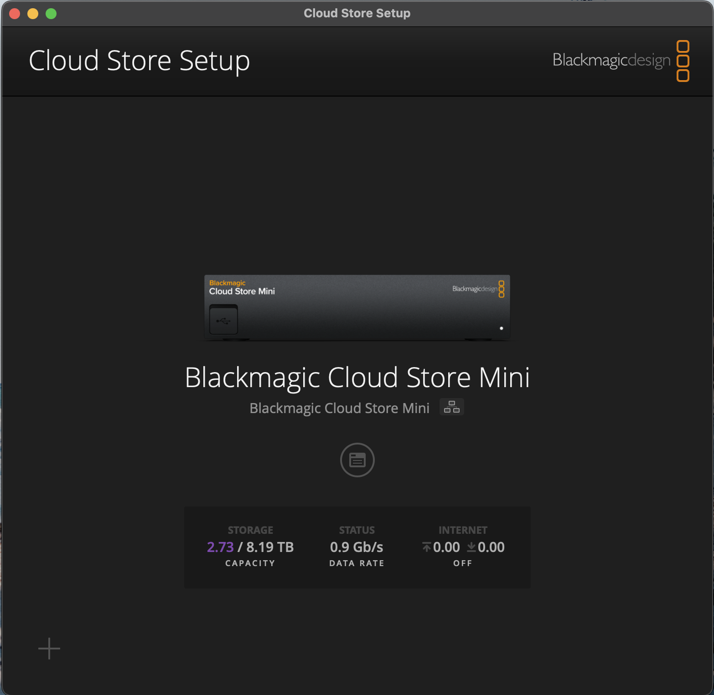
Task: Click the large Blackmagic Cloud Store Mini title
Action: [357, 378]
